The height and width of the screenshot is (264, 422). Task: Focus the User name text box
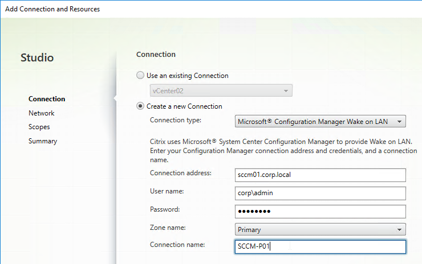320,193
